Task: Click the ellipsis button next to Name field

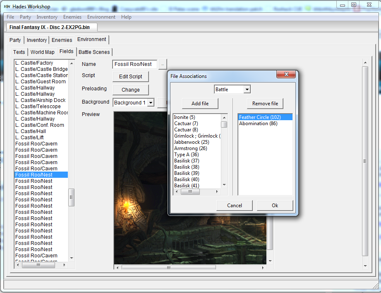Action: click(163, 65)
